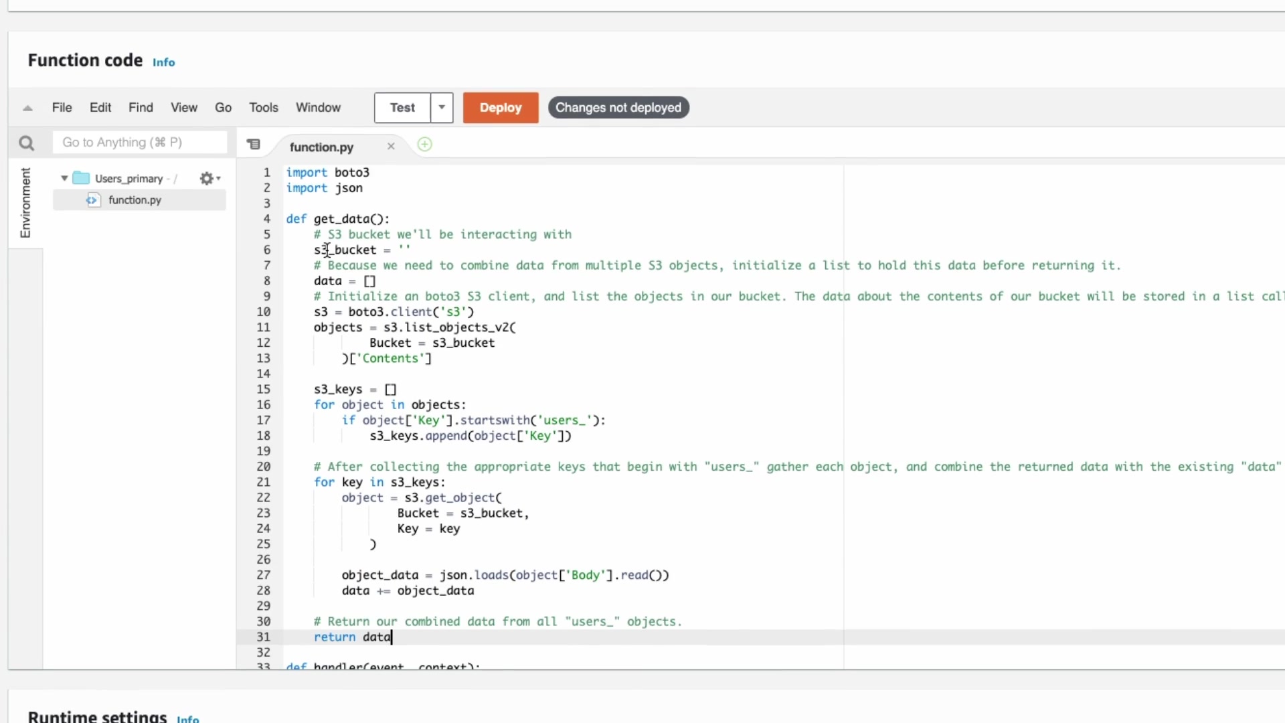This screenshot has width=1285, height=723.
Task: Toggle the Environment side panel
Action: 25,202
